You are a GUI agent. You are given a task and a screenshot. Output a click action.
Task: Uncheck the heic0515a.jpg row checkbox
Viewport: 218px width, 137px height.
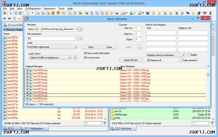coord(27,80)
